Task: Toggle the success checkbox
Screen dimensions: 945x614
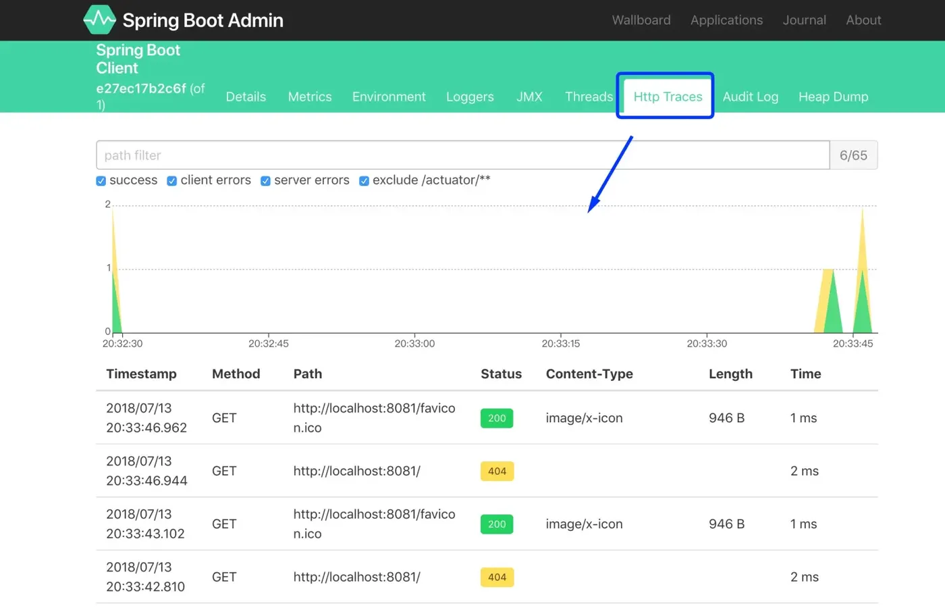Action: point(101,181)
